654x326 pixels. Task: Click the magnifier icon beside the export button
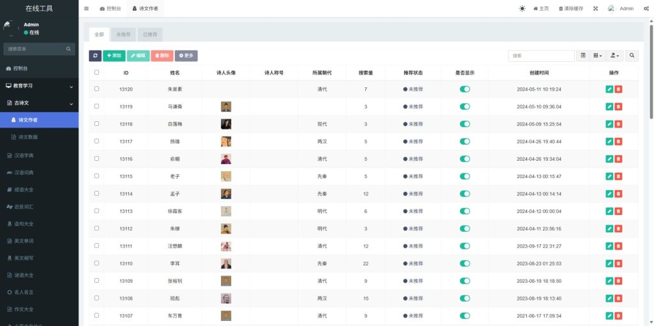pyautogui.click(x=632, y=56)
